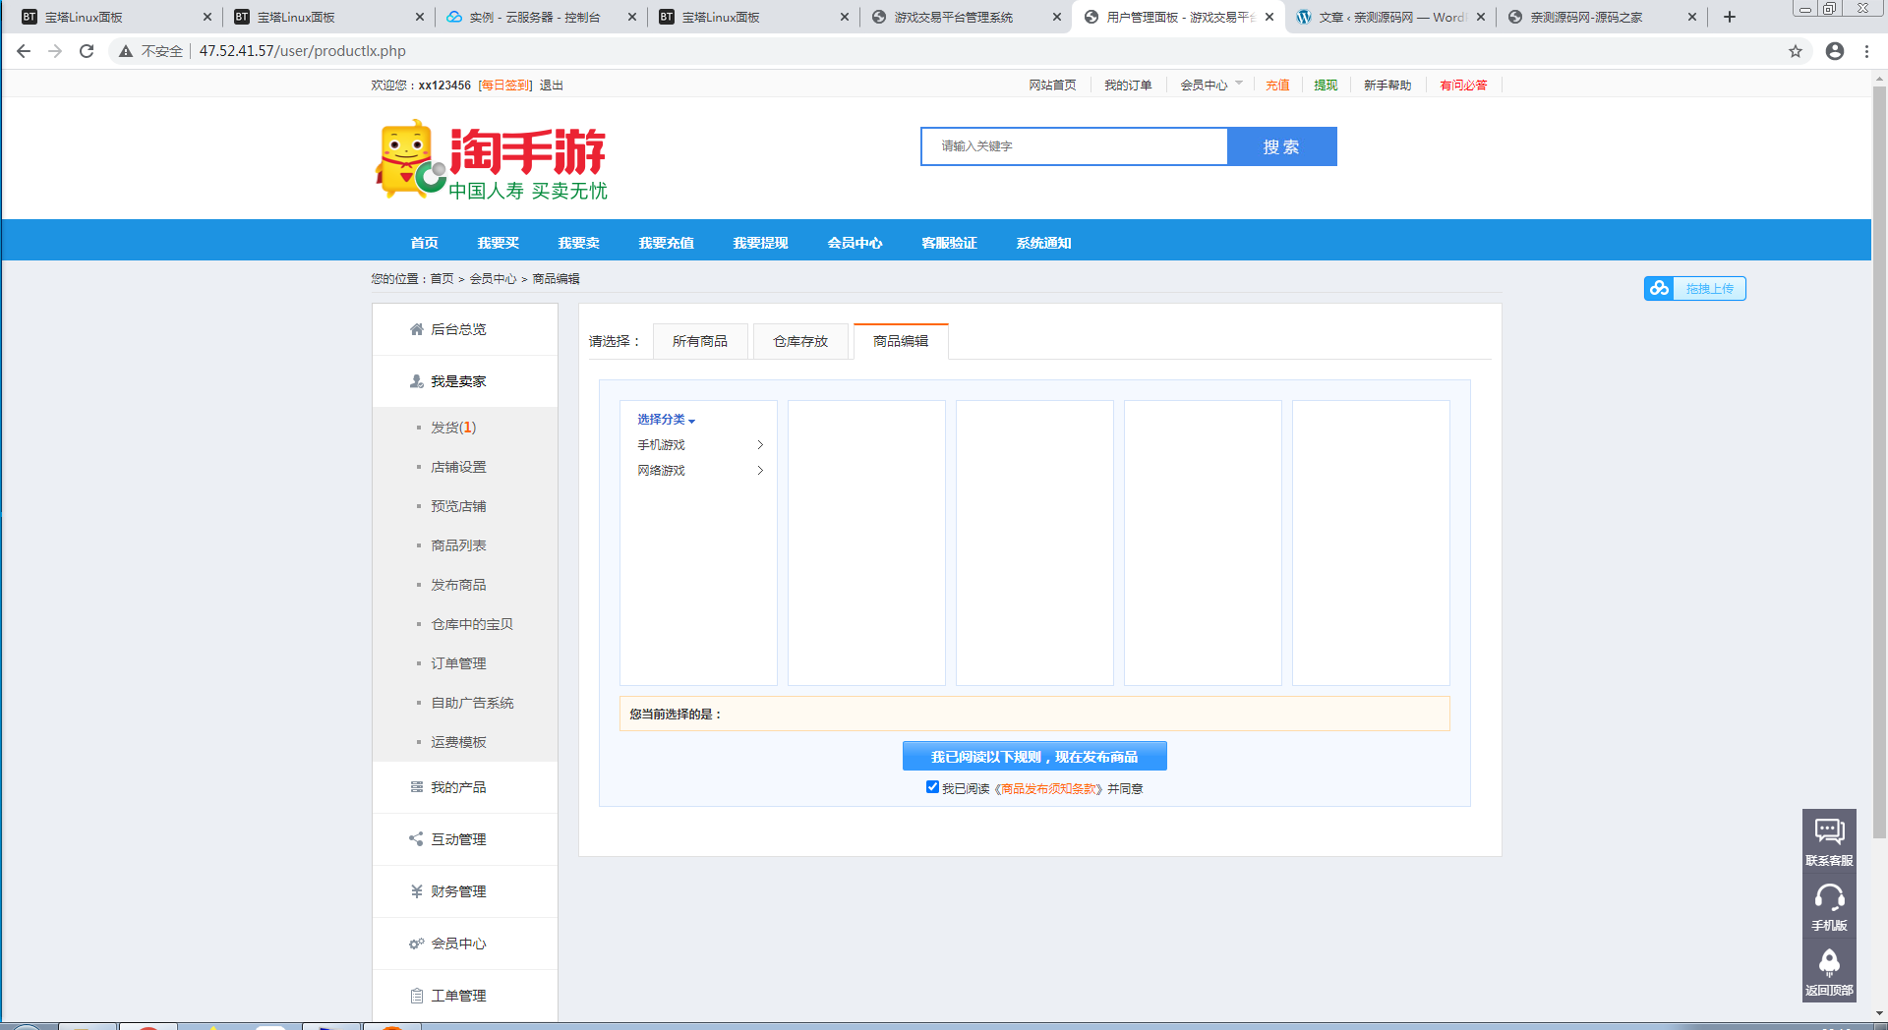Switch to the 所有商品 tab
1888x1030 pixels.
(700, 341)
